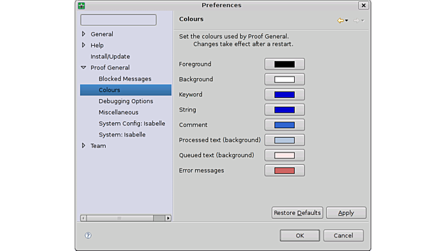Pick a new Keyword colour
The image size is (446, 251).
click(285, 95)
